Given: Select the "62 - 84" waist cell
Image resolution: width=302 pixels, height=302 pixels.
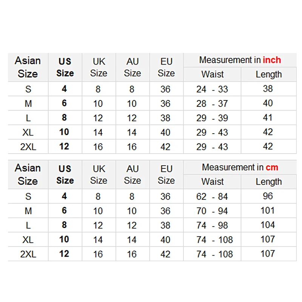Looking at the screenshot, I should (212, 197).
